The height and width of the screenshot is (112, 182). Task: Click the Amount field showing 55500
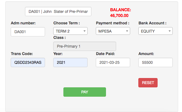pyautogui.click(x=155, y=62)
